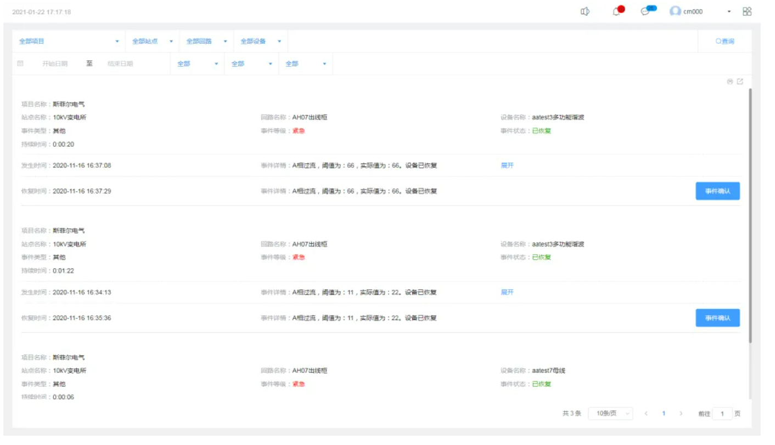Mute the alarm sound speaker icon
The height and width of the screenshot is (445, 775).
coord(585,12)
